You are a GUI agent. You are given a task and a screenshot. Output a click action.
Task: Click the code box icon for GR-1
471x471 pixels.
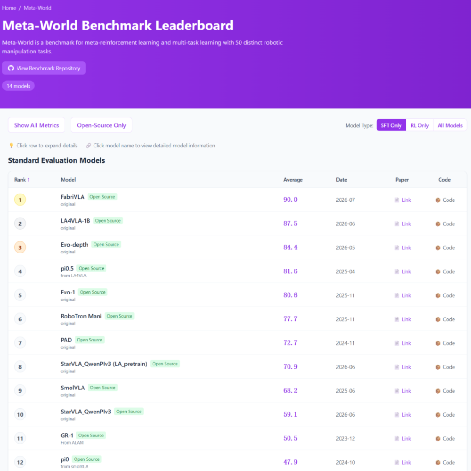click(x=438, y=438)
